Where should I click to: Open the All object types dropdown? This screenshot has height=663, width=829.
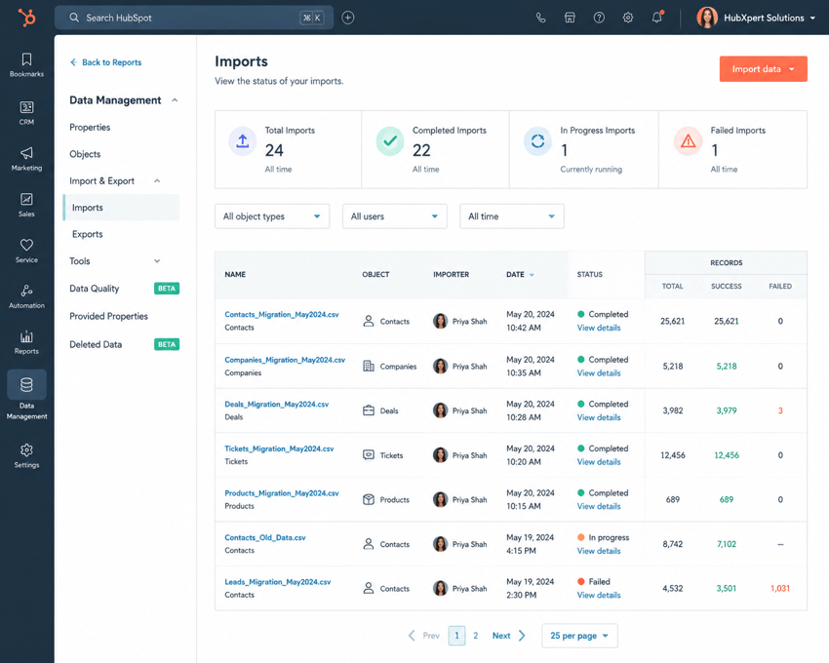[x=272, y=216]
